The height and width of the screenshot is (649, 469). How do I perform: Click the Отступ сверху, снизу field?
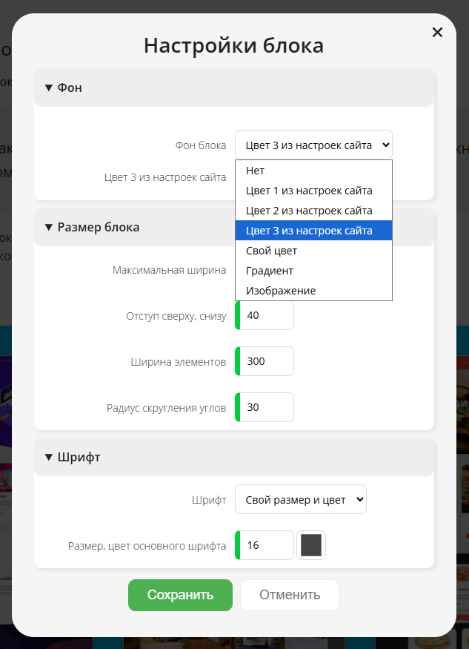[265, 315]
